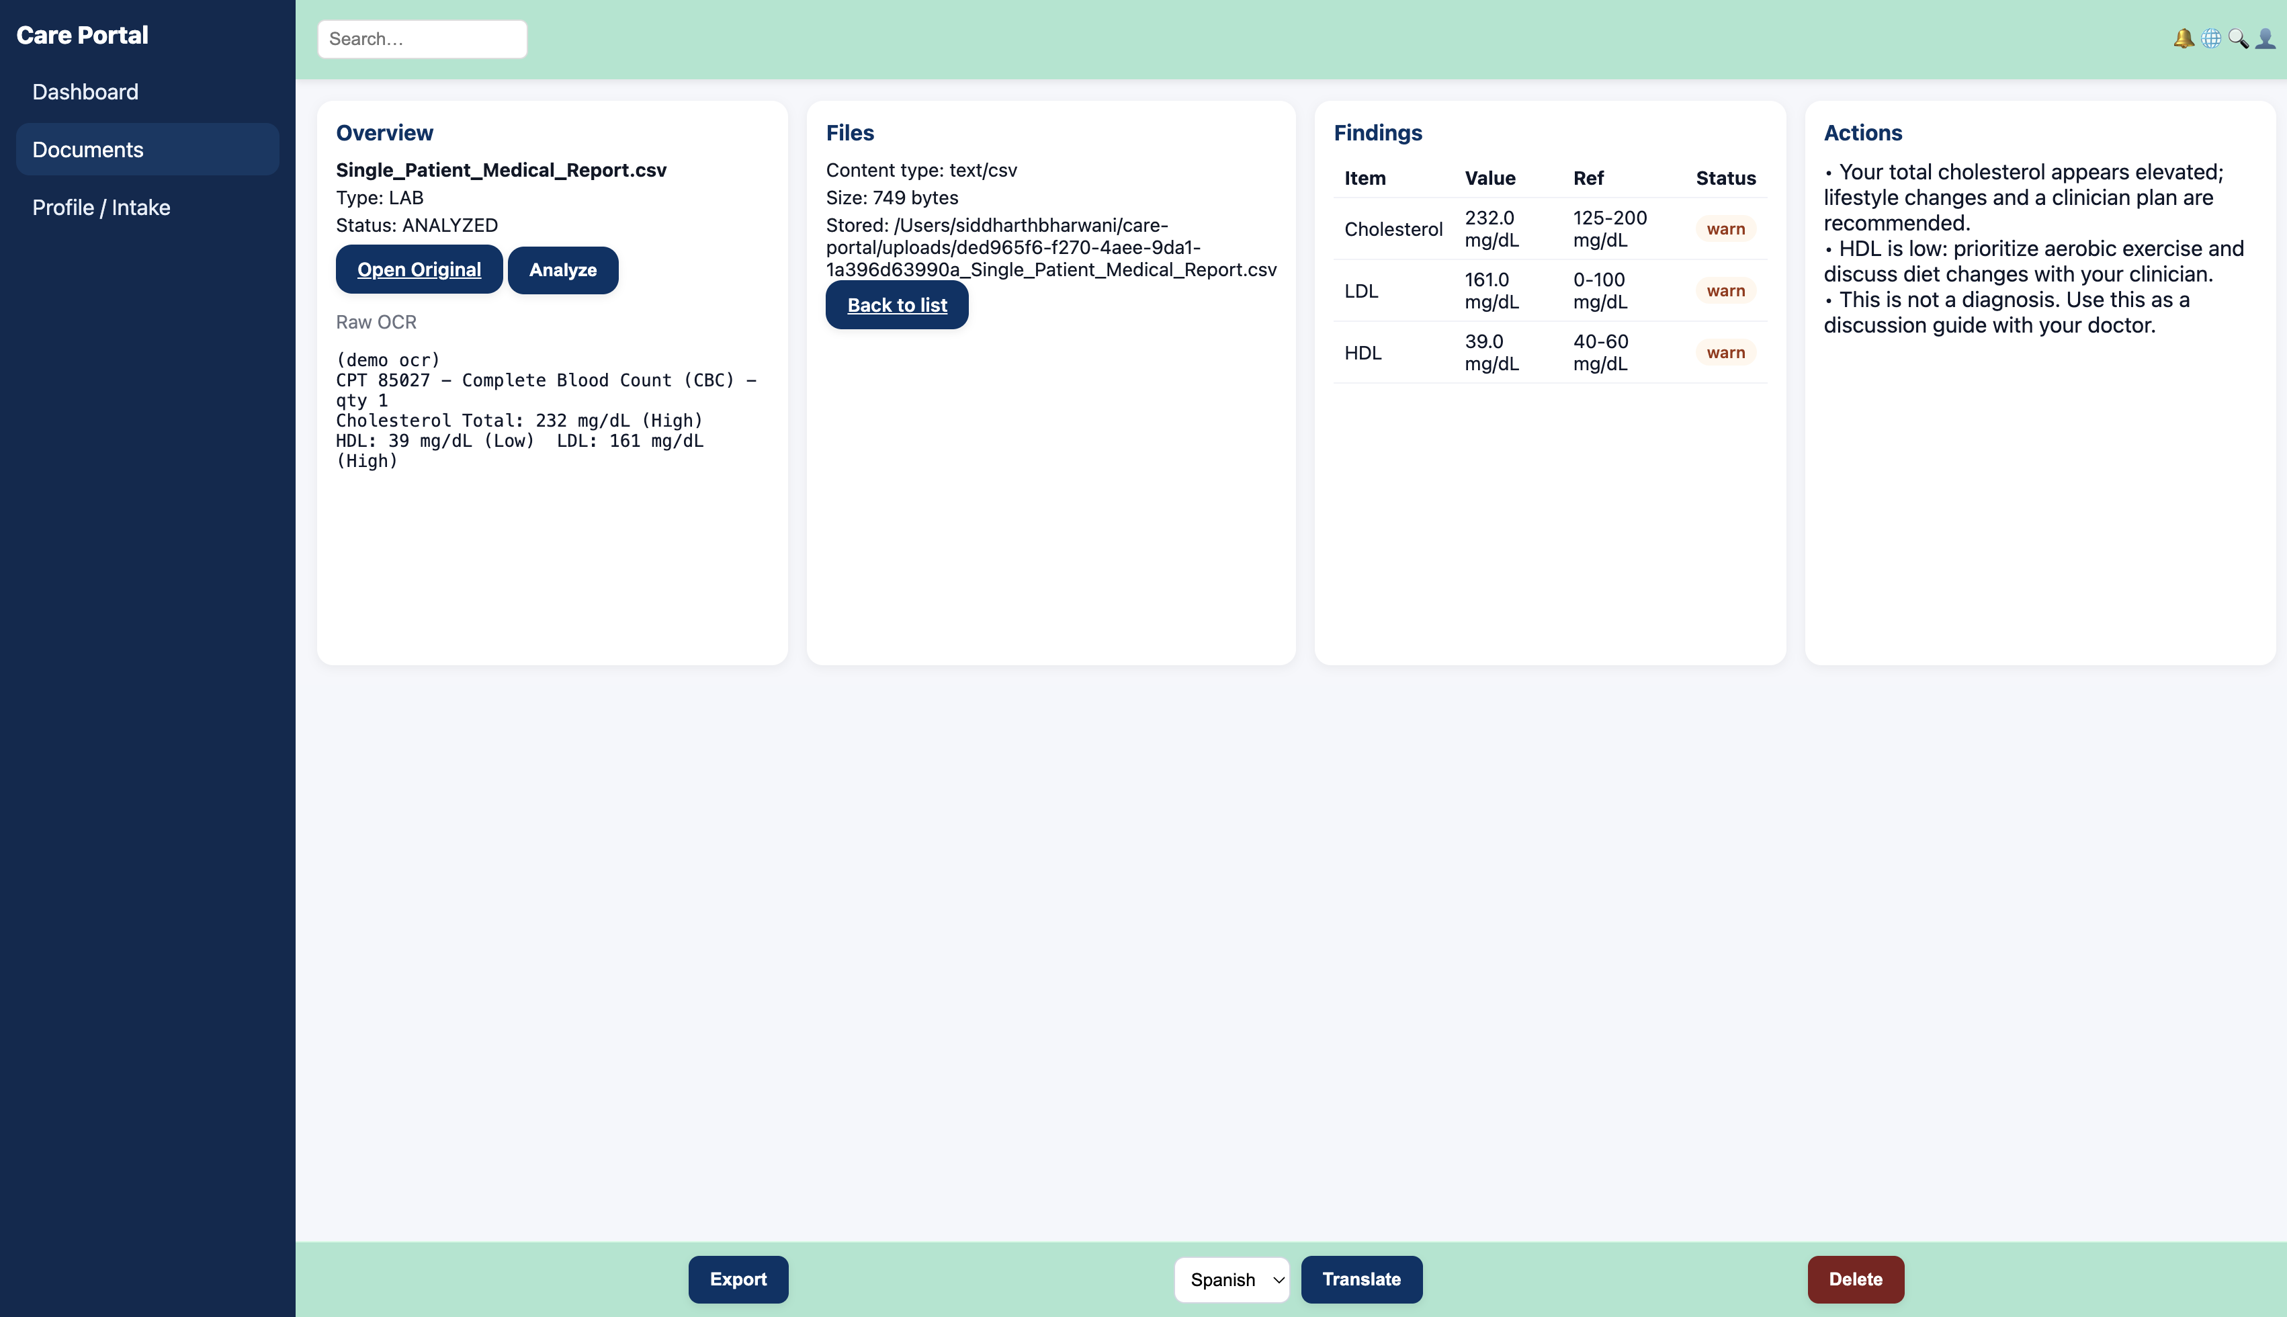Click the red Delete button
2287x1317 pixels.
pyautogui.click(x=1855, y=1279)
